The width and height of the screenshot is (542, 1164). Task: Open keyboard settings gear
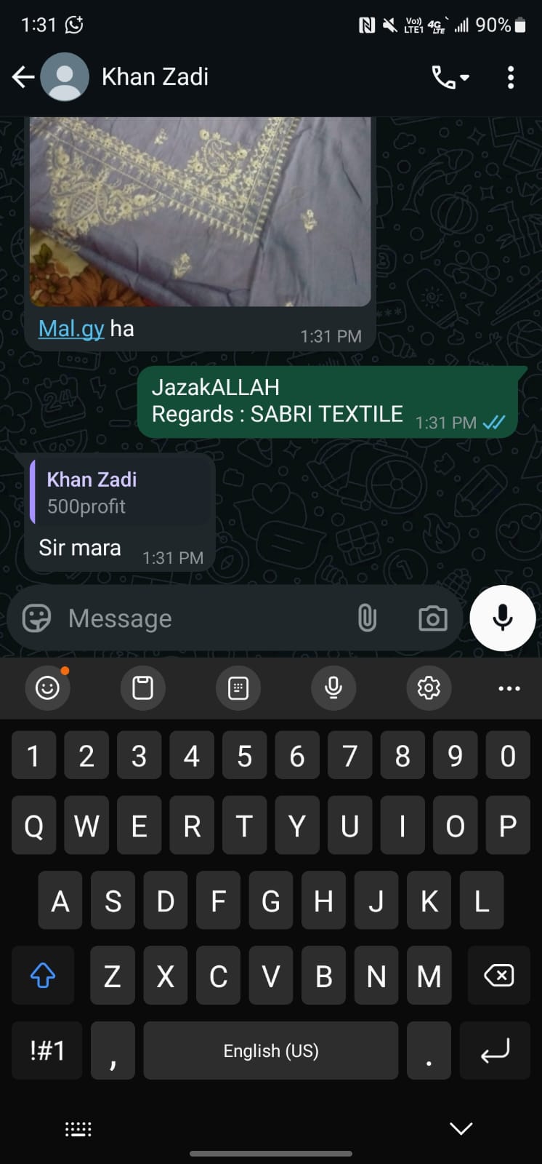429,687
